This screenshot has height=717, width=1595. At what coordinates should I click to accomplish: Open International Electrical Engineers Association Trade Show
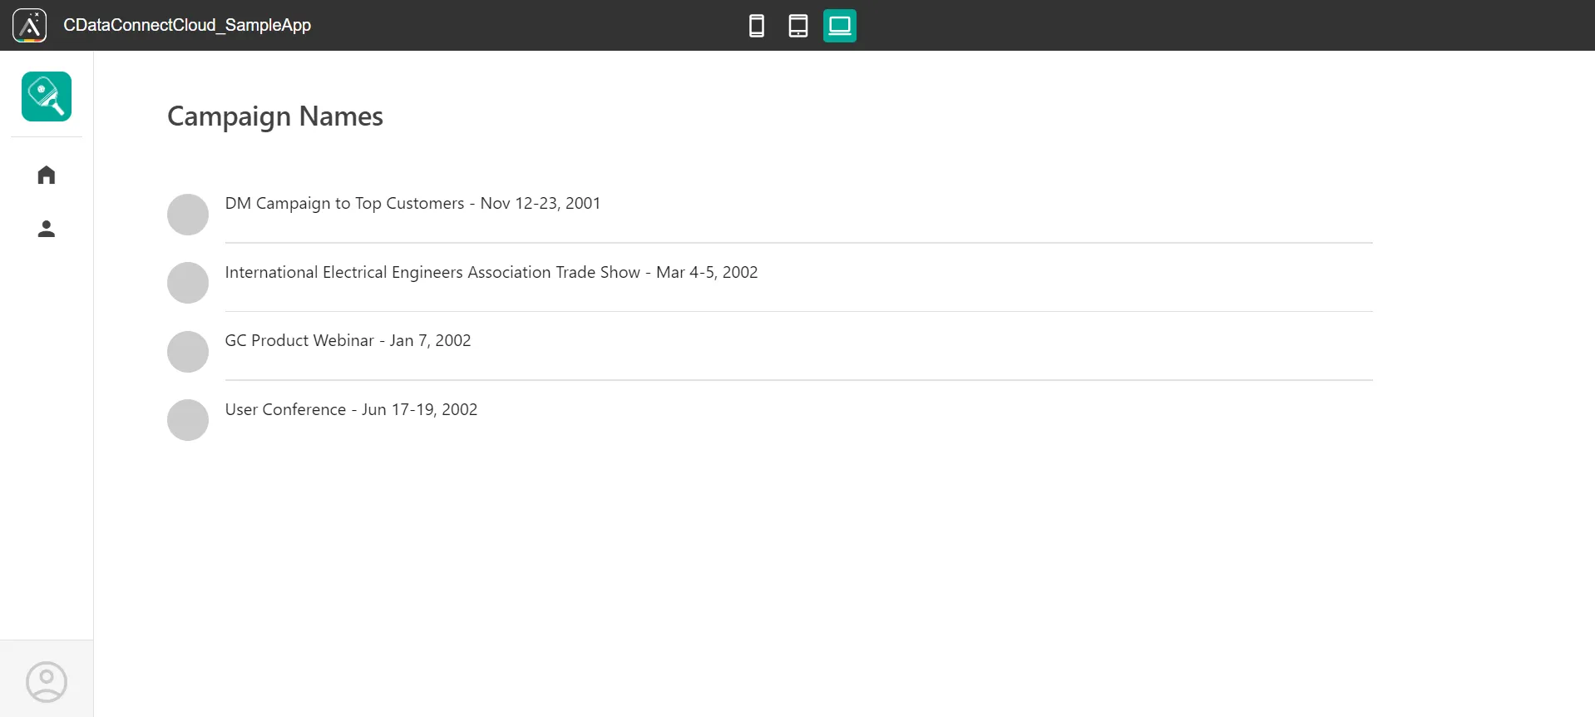pos(491,273)
